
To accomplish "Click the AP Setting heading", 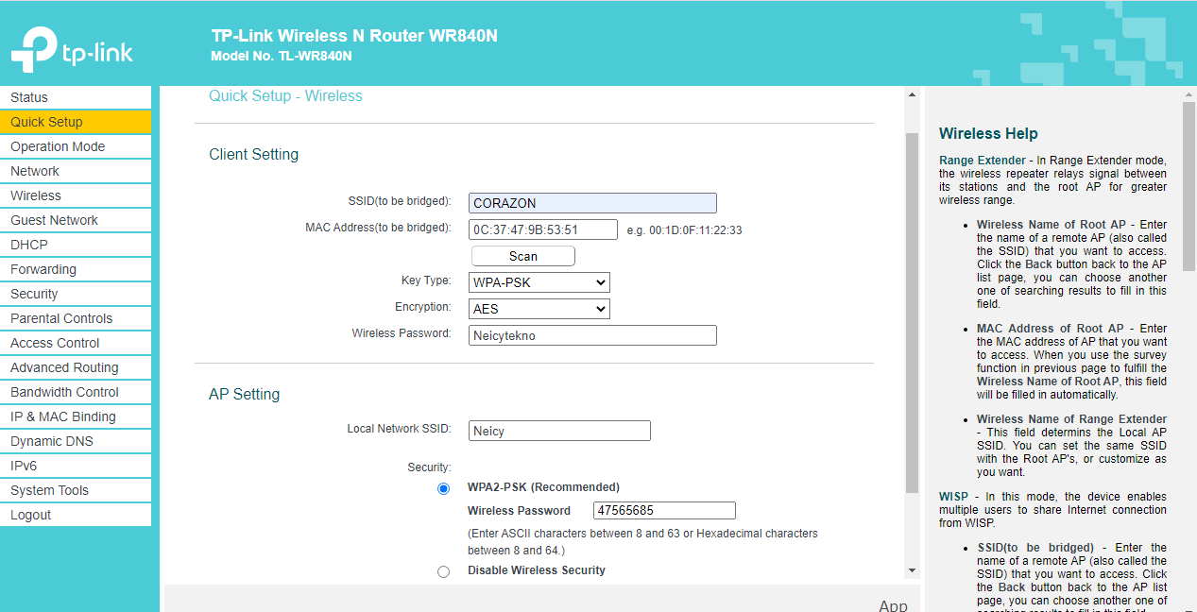I will point(244,395).
